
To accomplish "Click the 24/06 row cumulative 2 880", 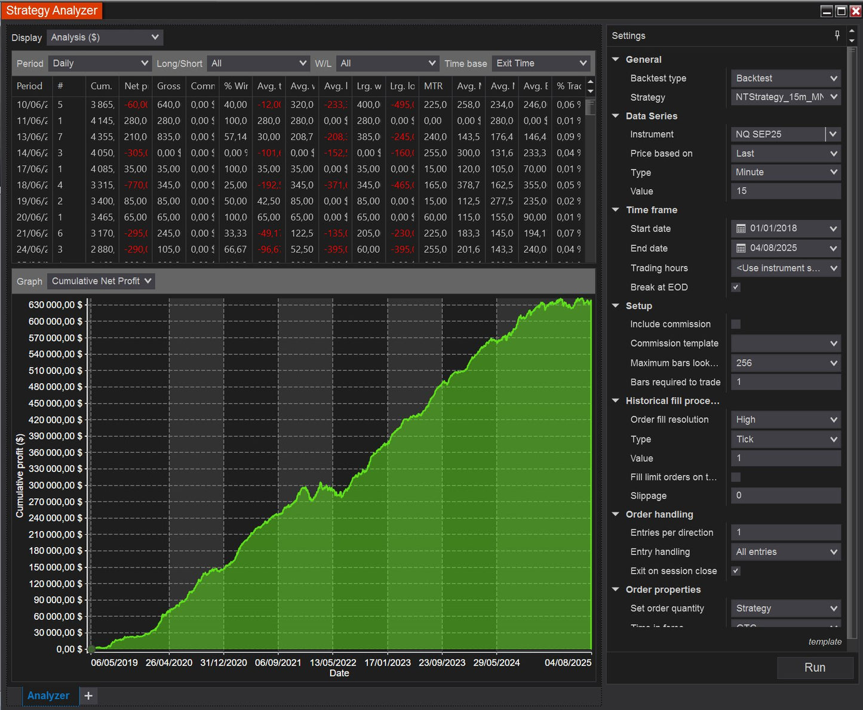I will click(102, 249).
